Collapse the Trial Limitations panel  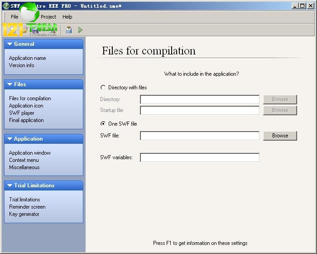pos(10,186)
